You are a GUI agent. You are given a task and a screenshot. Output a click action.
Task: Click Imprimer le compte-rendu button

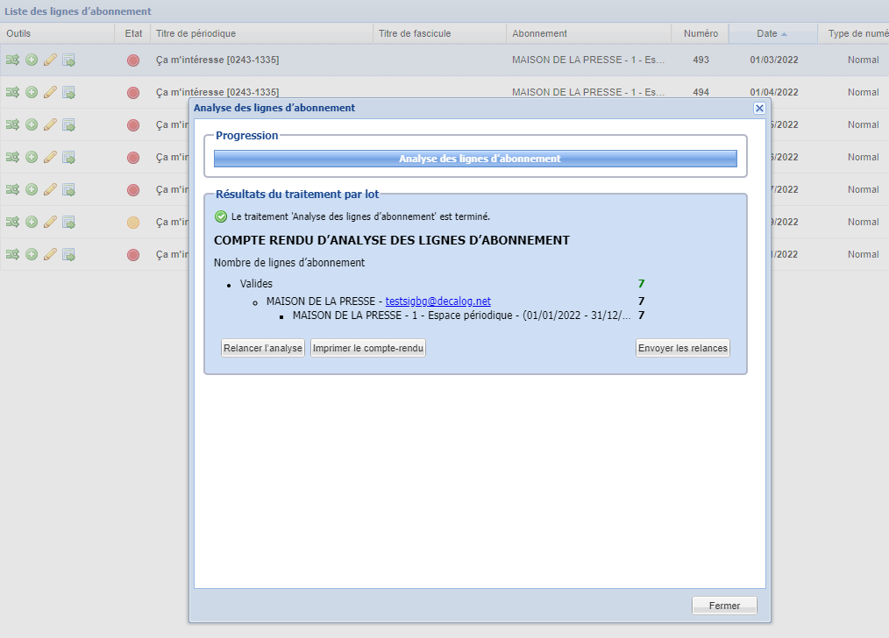coord(368,348)
